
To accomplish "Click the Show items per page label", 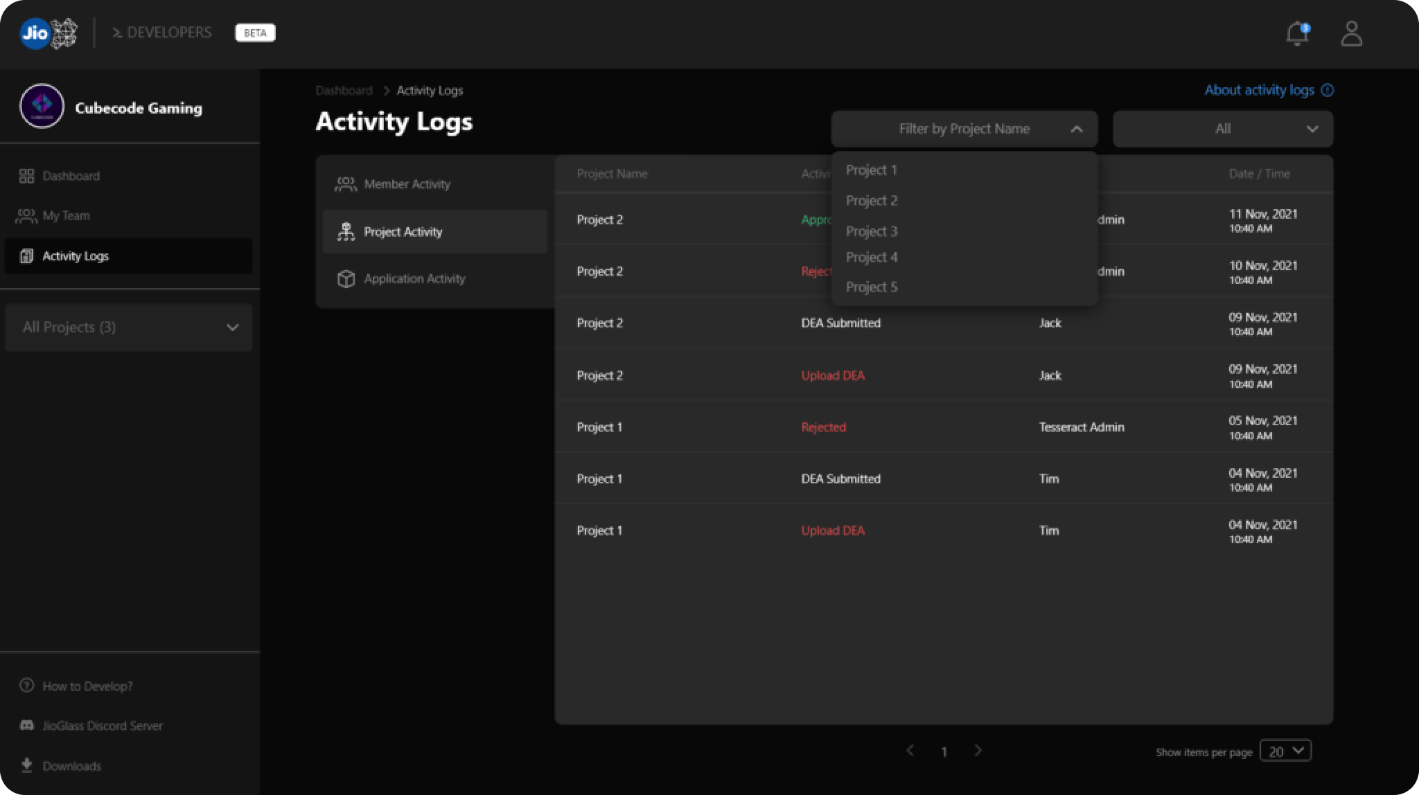I will coord(1204,752).
